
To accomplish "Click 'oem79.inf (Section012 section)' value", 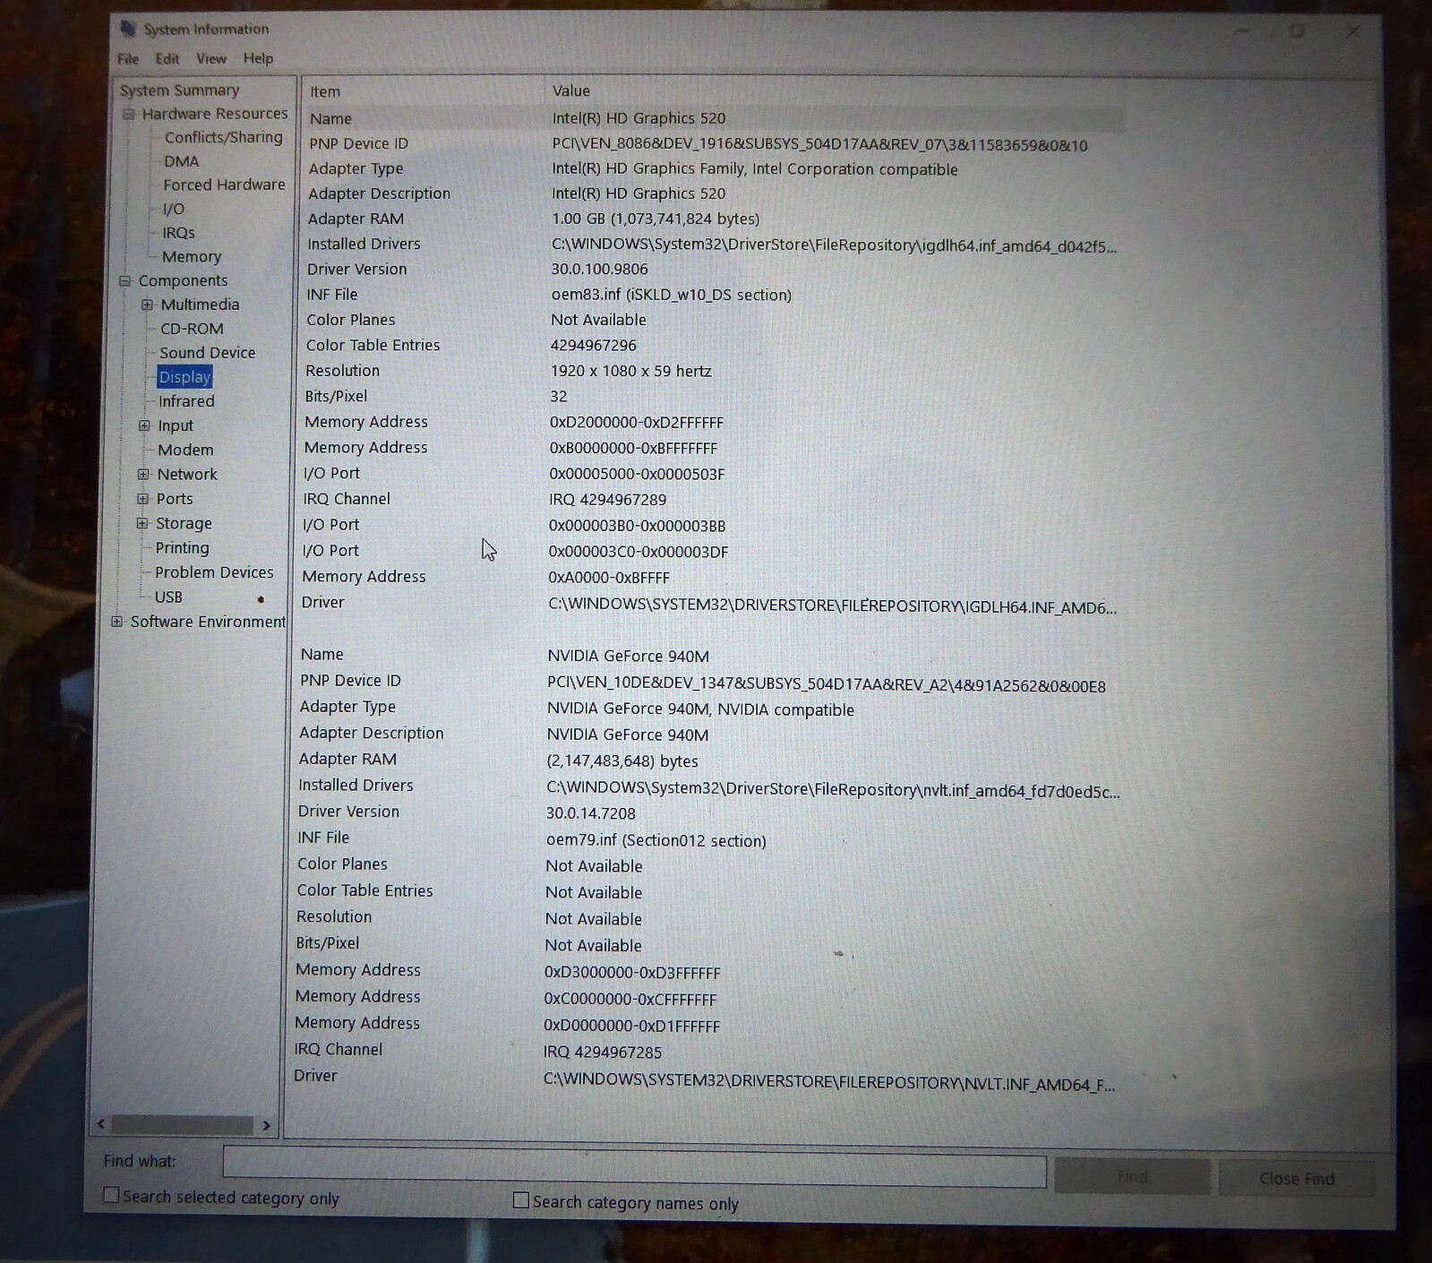I will [656, 841].
